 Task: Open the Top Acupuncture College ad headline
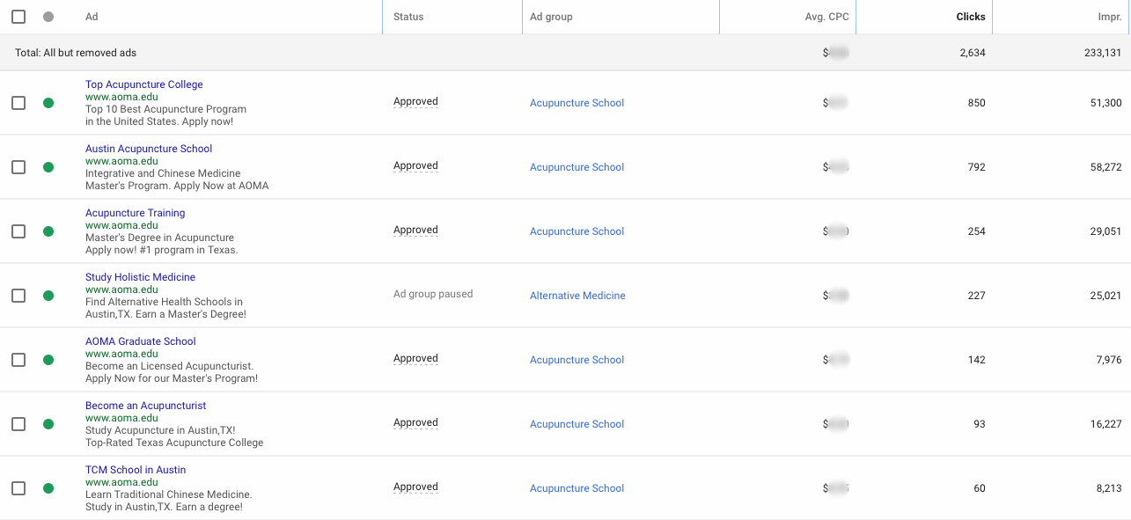pyautogui.click(x=144, y=84)
